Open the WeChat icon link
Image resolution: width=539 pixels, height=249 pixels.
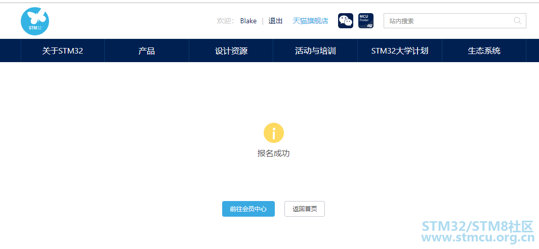[x=346, y=21]
